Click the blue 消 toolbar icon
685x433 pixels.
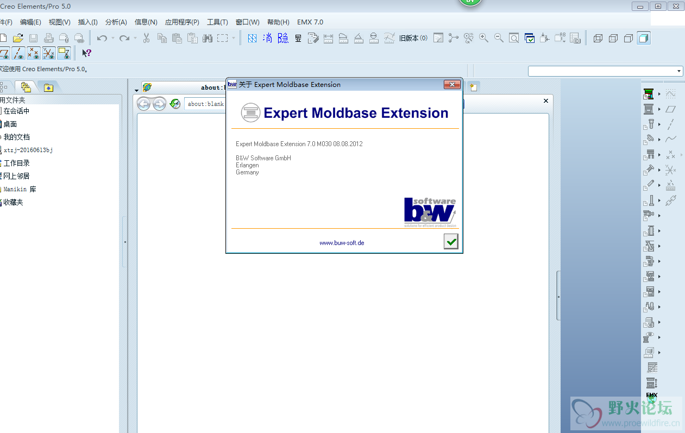tap(267, 38)
